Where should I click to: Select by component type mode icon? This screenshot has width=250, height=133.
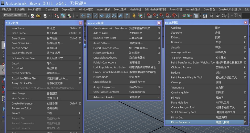click(x=69, y=16)
